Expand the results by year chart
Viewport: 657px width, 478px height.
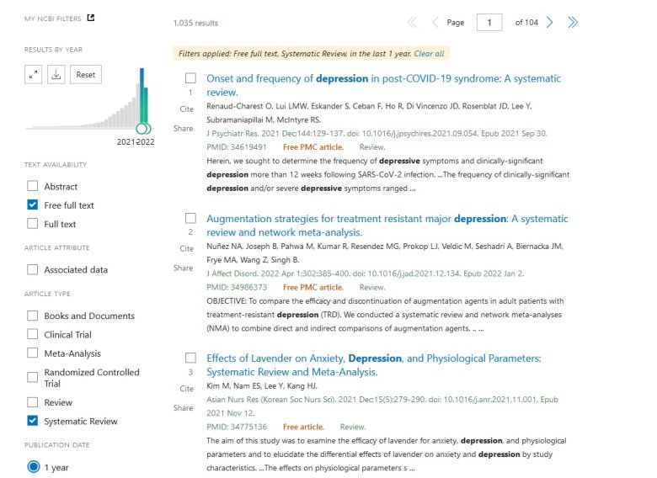(34, 75)
